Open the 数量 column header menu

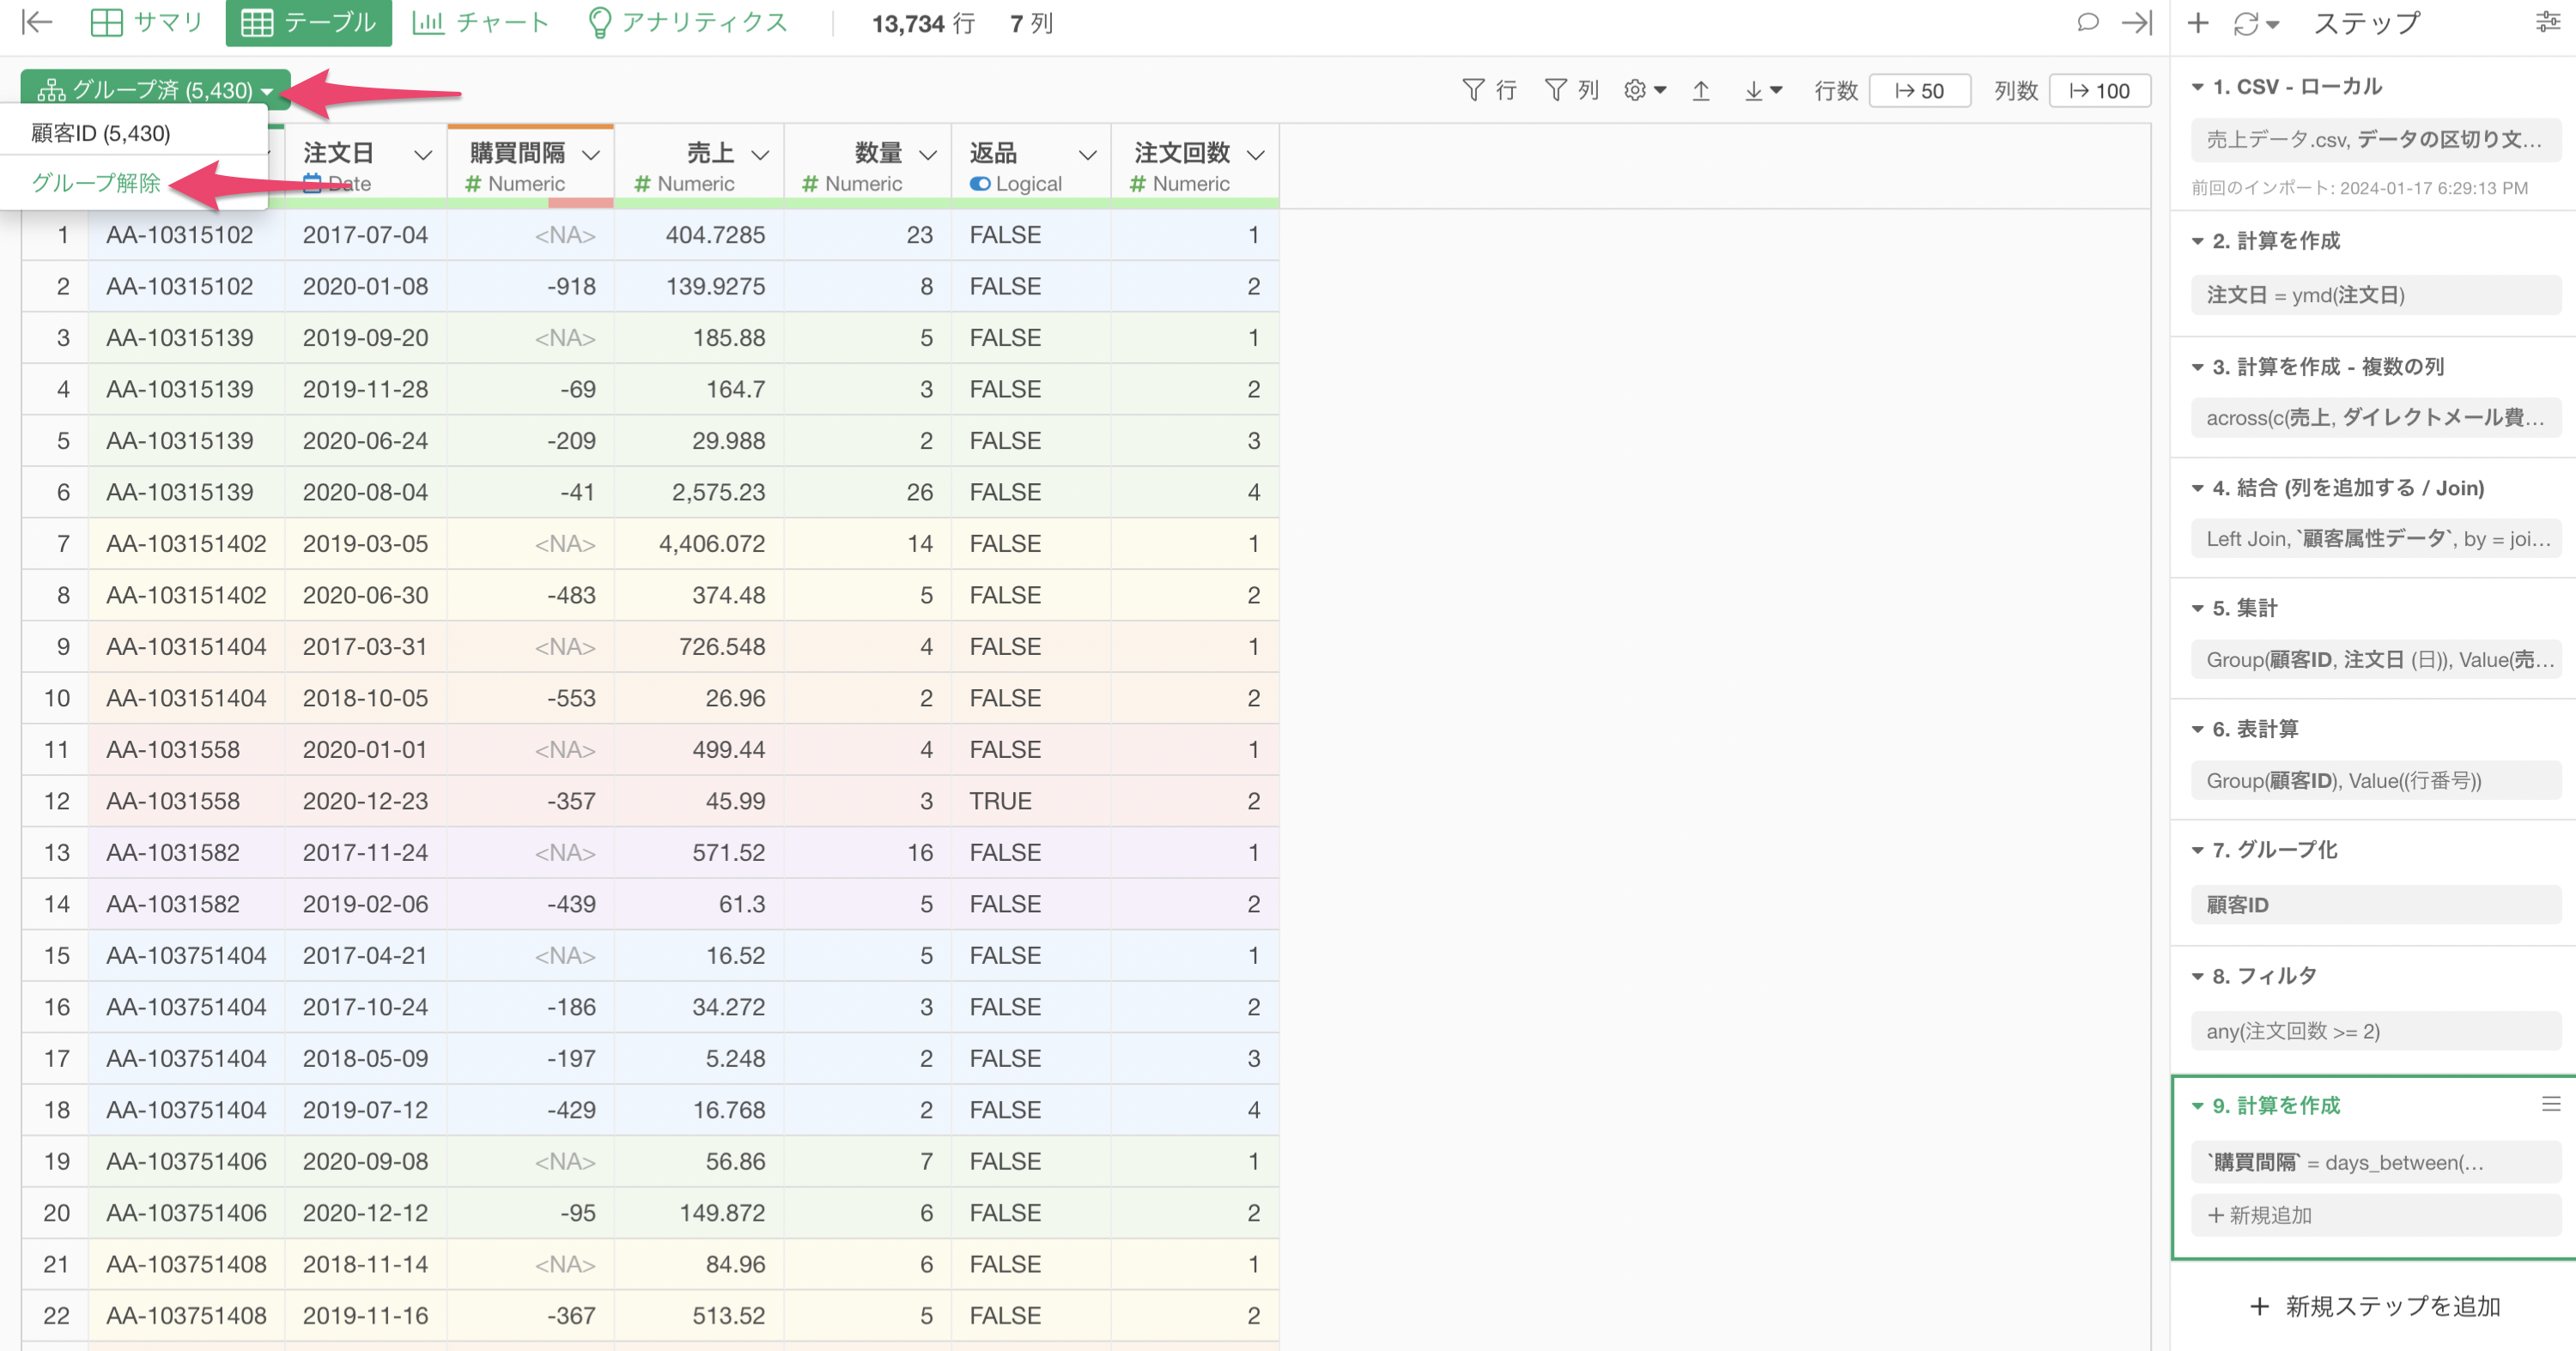click(928, 154)
